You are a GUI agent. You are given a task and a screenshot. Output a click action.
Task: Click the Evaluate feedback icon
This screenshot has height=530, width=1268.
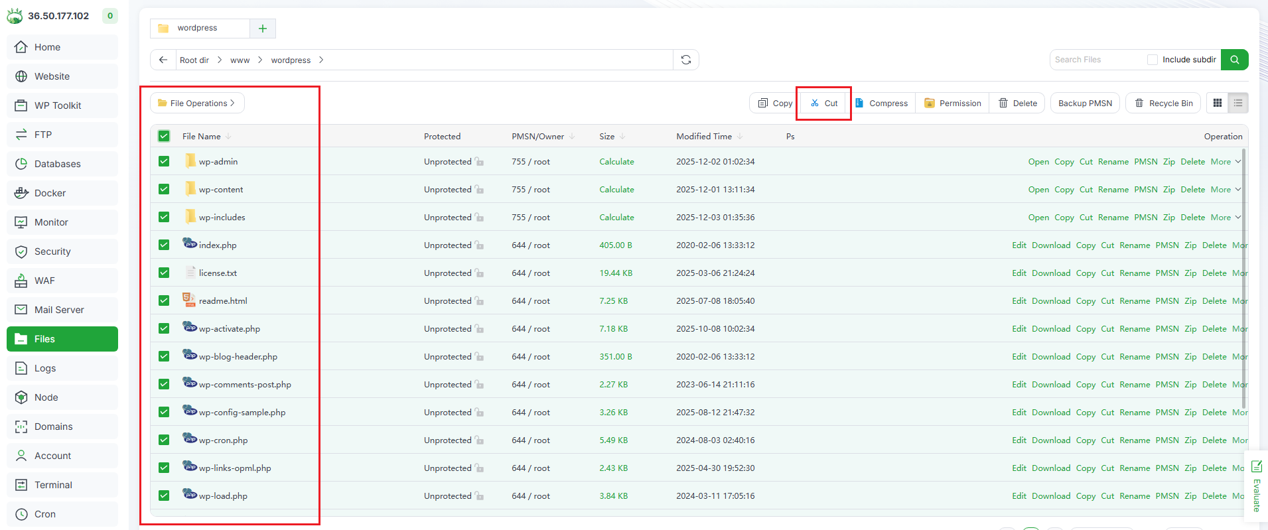click(1256, 466)
